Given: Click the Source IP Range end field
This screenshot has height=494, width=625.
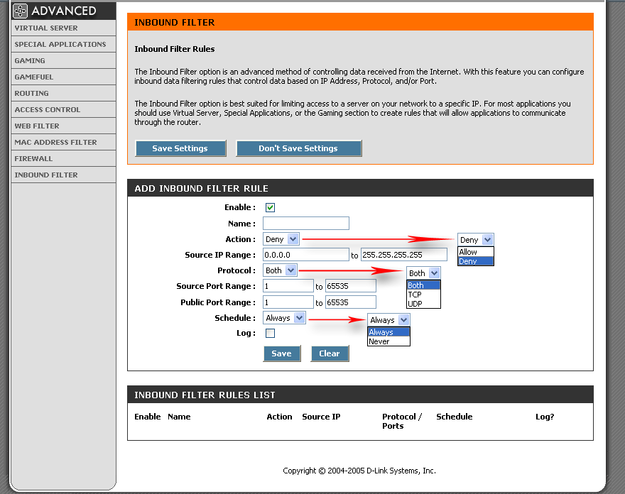Looking at the screenshot, I should tap(404, 255).
